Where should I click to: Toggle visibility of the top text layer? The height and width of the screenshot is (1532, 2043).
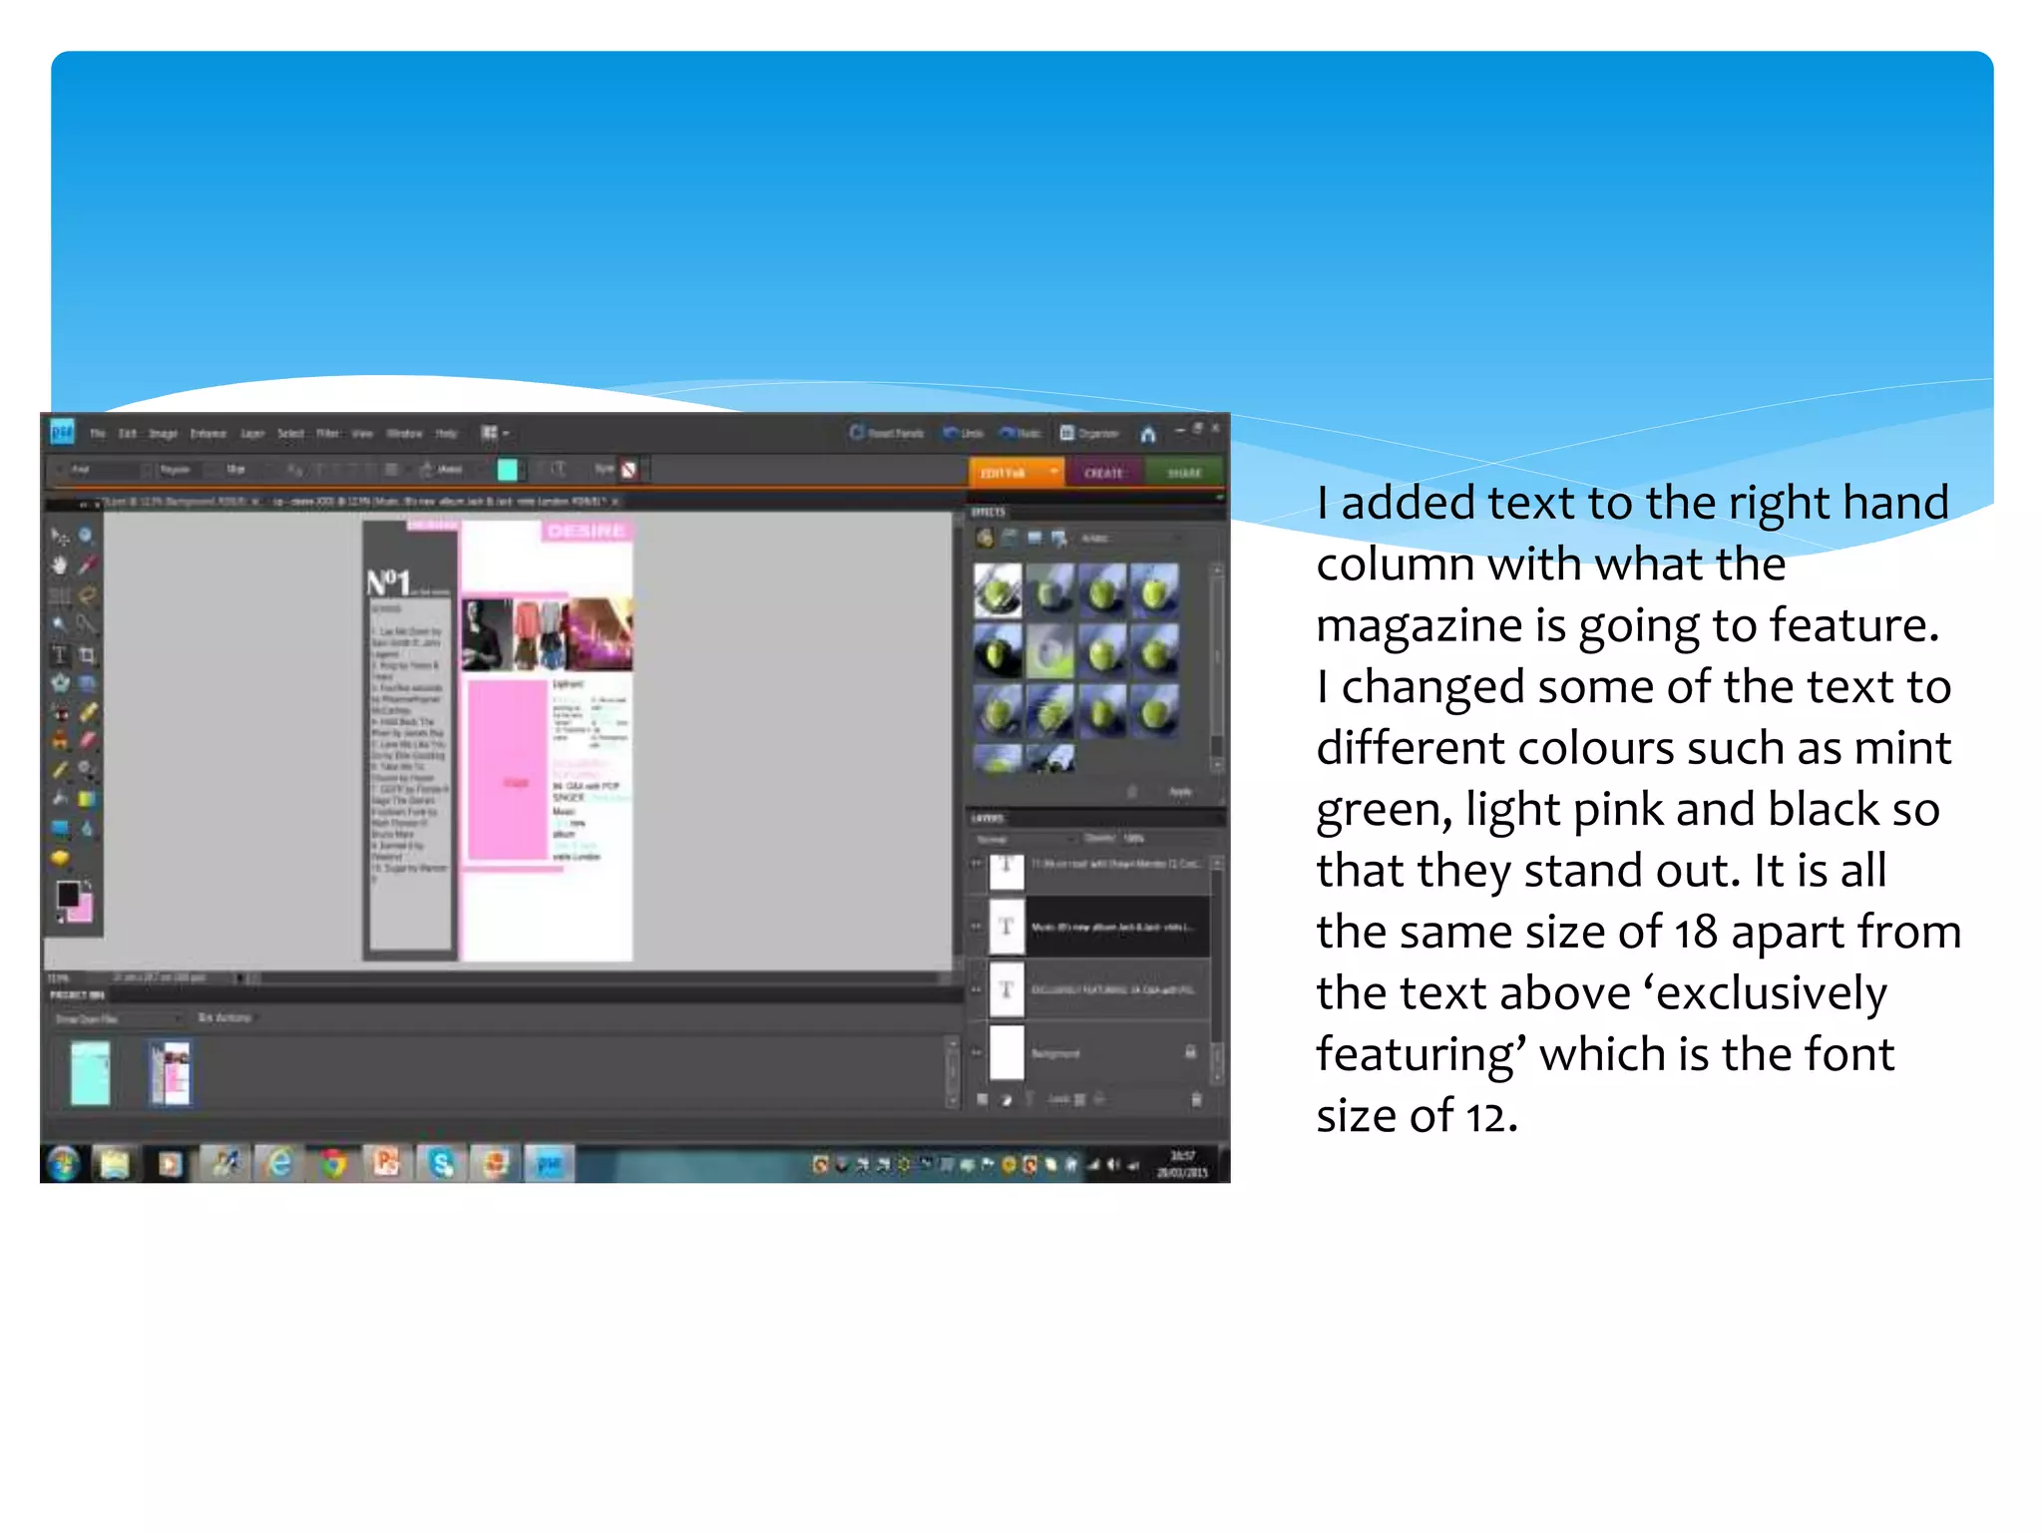pos(977,864)
